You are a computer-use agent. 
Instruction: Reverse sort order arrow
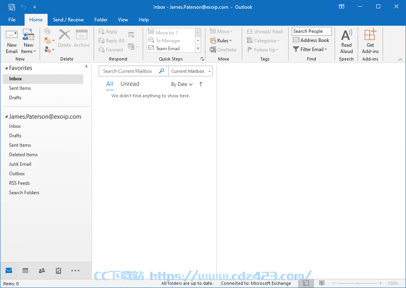[x=201, y=84]
